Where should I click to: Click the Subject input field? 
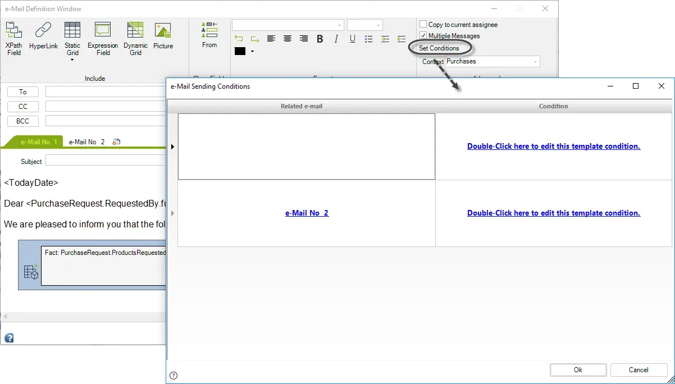(106, 161)
